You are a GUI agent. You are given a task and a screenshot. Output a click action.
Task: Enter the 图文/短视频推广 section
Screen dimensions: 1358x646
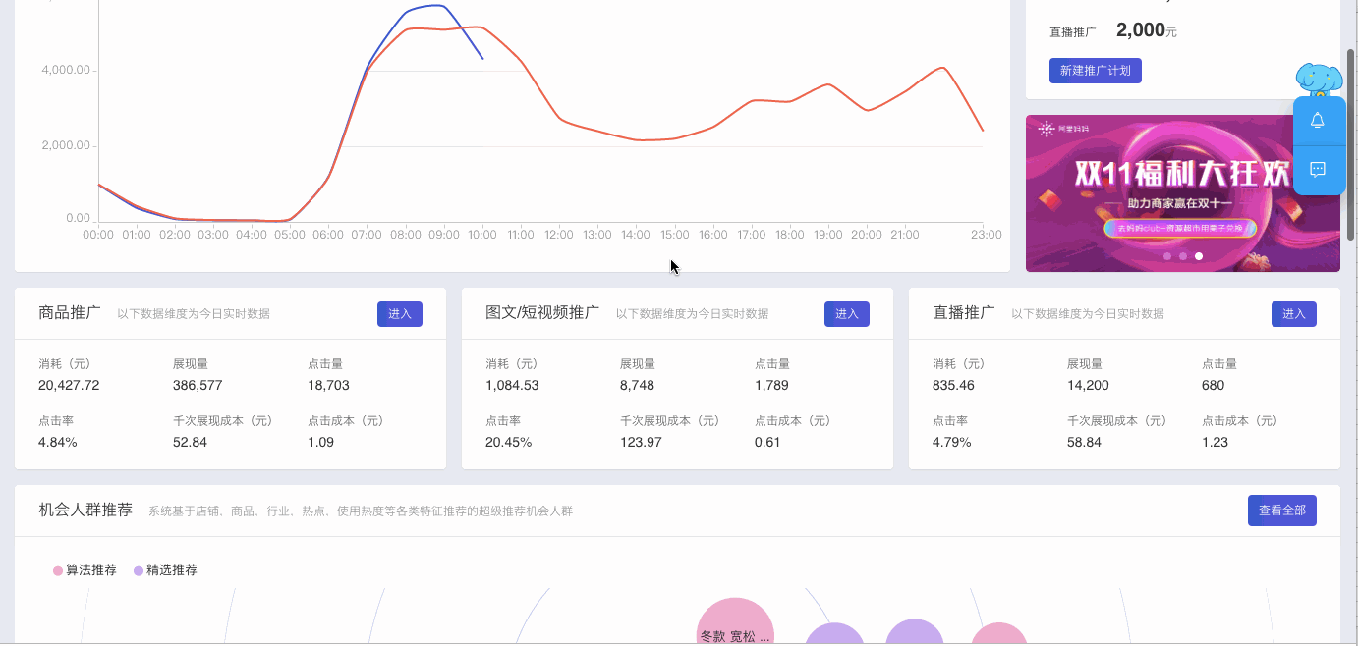(847, 314)
